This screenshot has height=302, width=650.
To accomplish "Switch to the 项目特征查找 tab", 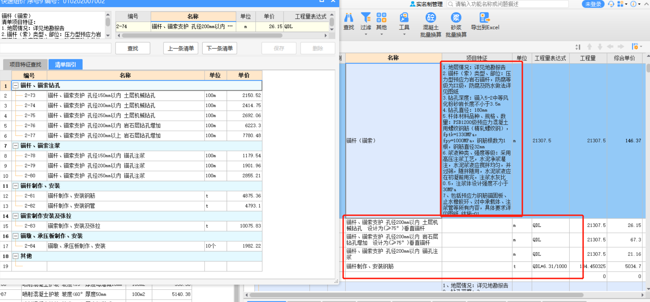I will [x=25, y=65].
